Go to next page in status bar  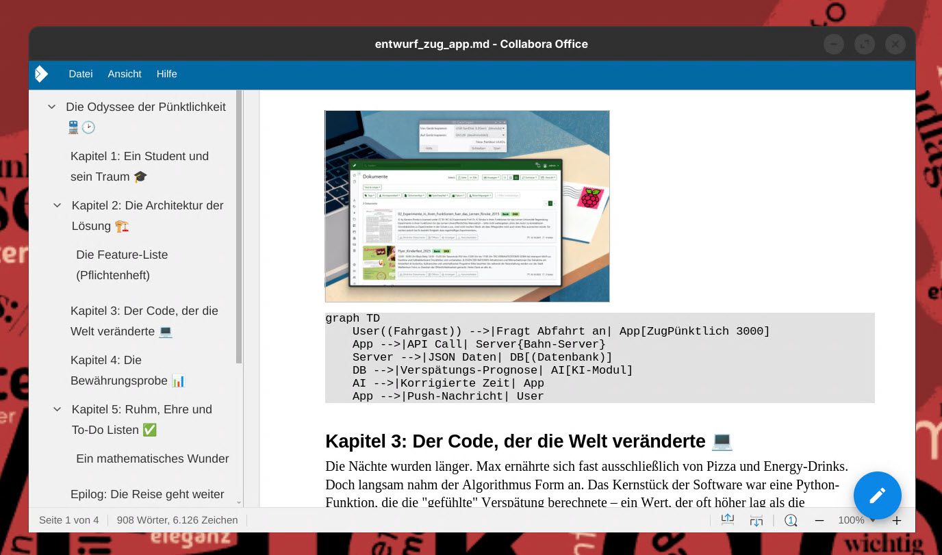click(756, 520)
